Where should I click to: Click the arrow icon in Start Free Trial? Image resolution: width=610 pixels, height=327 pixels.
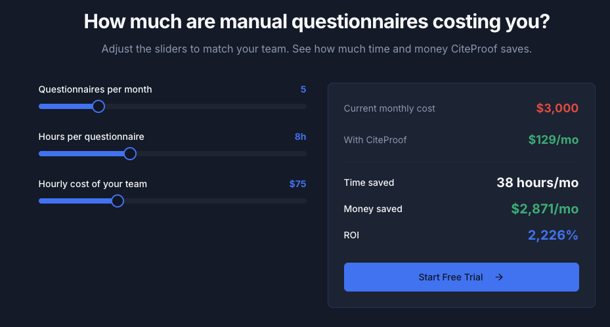point(499,277)
